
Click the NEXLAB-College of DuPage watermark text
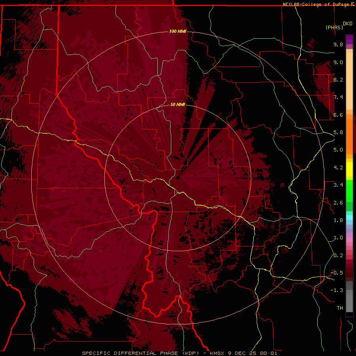(x=316, y=4)
